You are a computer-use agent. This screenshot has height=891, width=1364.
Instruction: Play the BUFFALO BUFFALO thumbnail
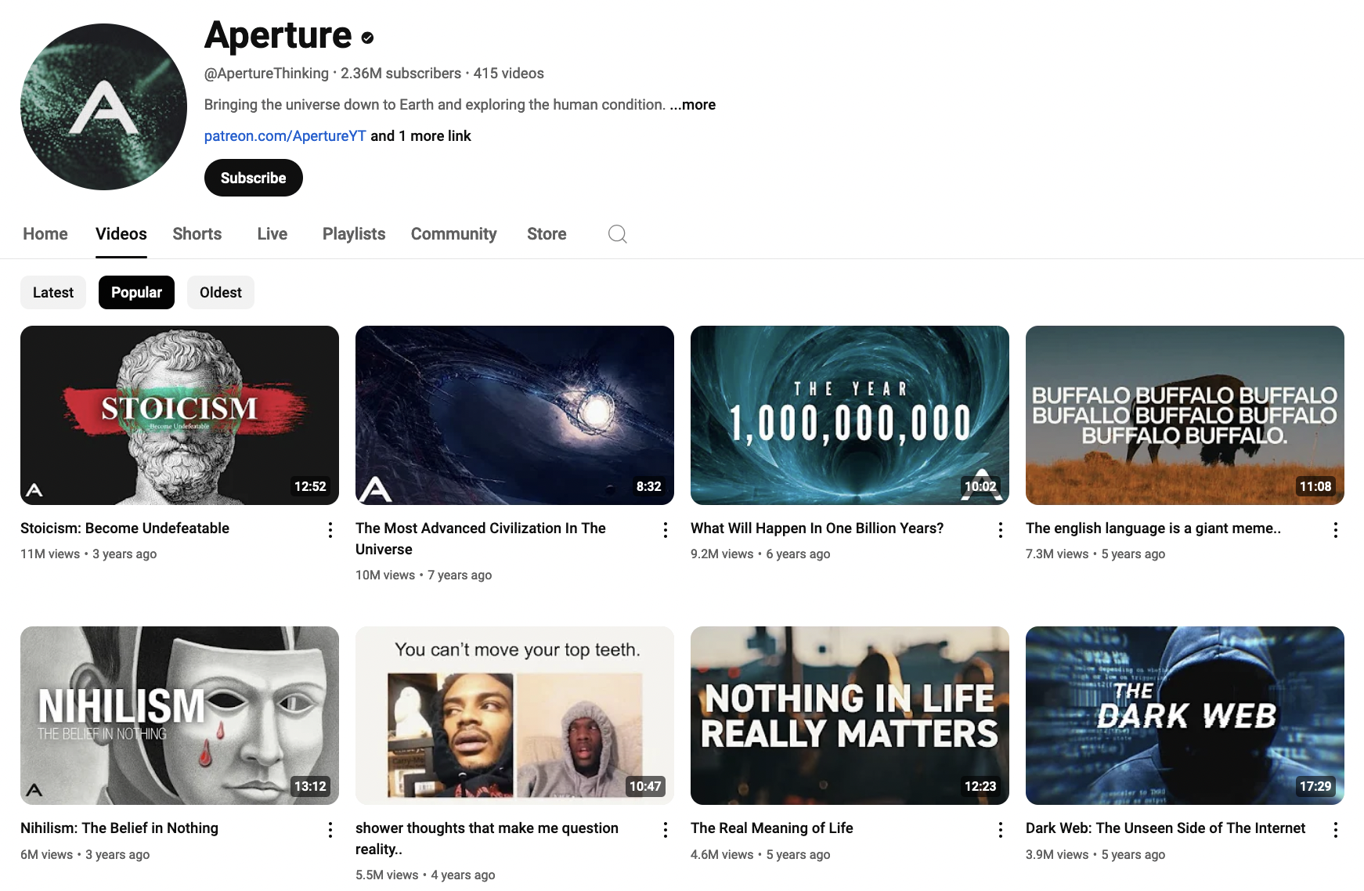(1185, 415)
